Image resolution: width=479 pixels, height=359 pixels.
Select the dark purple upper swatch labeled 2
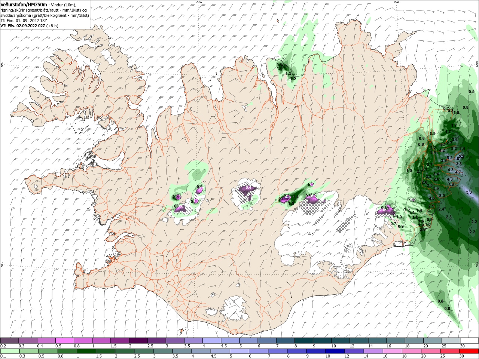pos(138,340)
